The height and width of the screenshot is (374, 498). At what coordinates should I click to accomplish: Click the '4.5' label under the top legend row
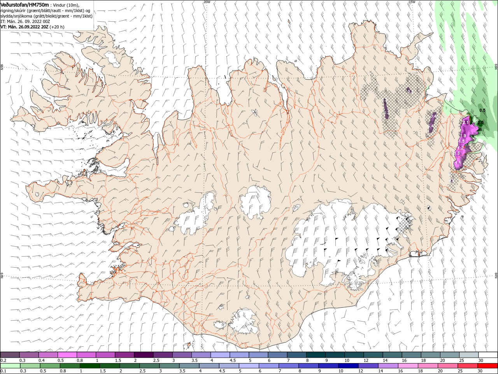click(x=233, y=360)
